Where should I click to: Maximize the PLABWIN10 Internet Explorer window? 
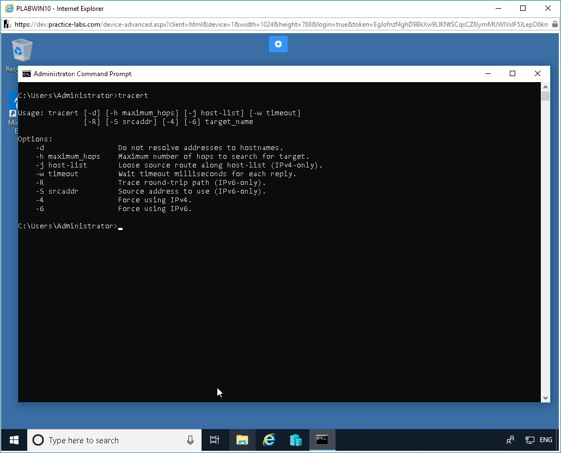click(x=523, y=8)
